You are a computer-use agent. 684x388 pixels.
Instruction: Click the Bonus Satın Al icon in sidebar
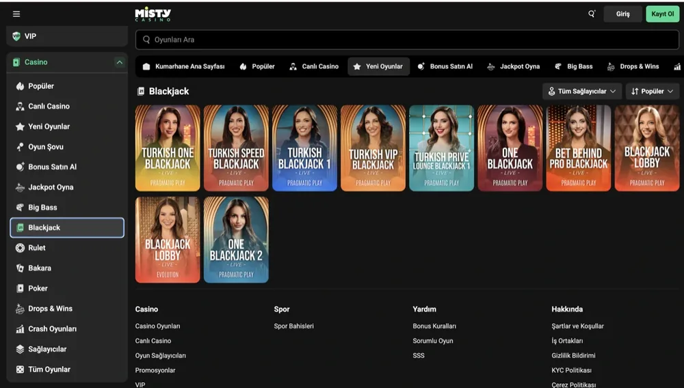pos(20,167)
